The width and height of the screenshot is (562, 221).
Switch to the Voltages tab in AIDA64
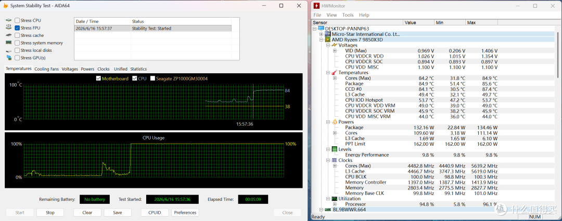(x=70, y=69)
